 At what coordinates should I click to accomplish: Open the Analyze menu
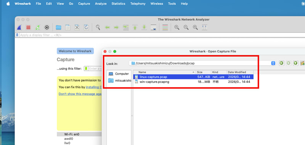[101, 4]
